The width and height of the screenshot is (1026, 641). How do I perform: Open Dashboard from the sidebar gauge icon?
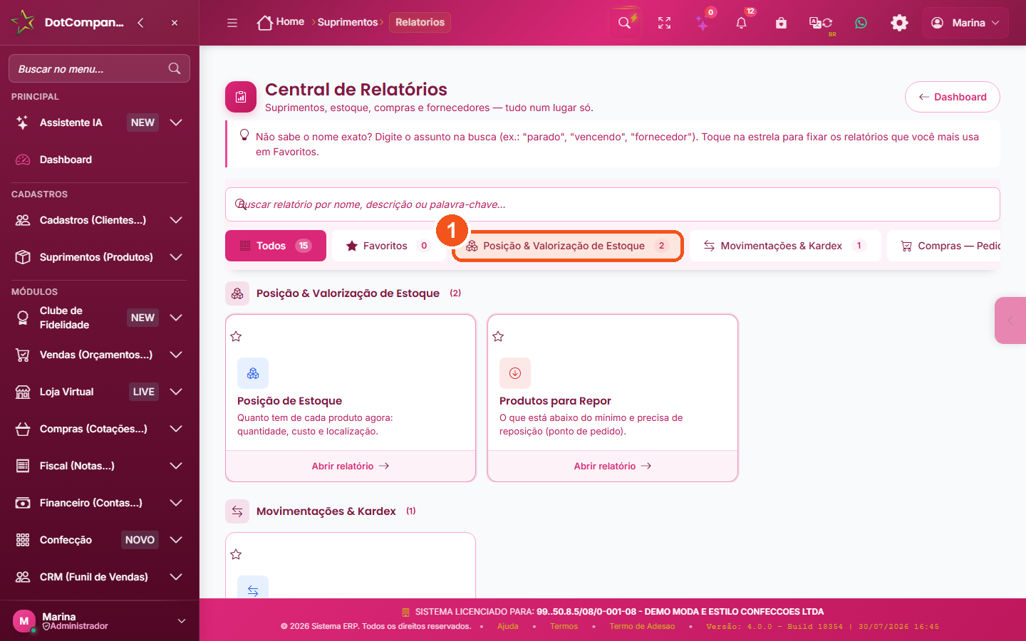pos(23,160)
